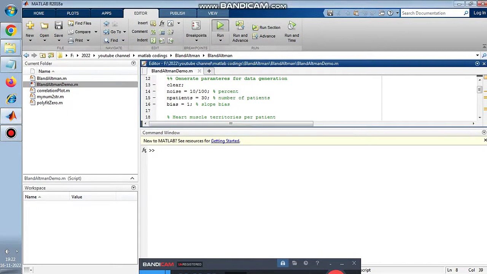Open Current Folder panel actions menu
Screen dimensions: 487x274
[x=134, y=64]
